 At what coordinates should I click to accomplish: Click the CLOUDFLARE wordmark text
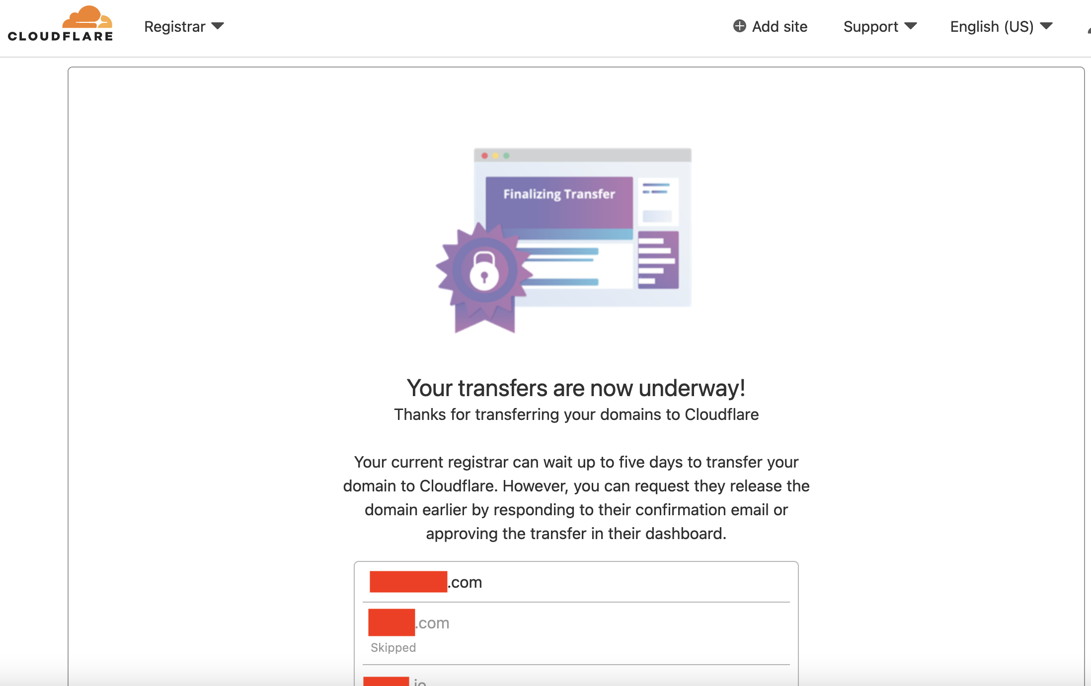pyautogui.click(x=61, y=36)
